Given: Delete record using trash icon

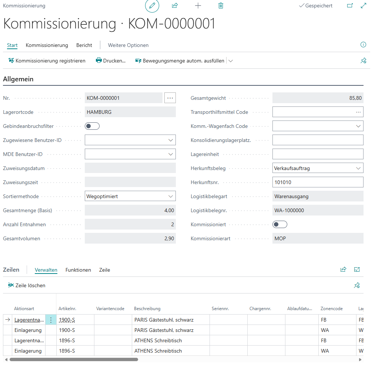Looking at the screenshot, I should point(221,6).
